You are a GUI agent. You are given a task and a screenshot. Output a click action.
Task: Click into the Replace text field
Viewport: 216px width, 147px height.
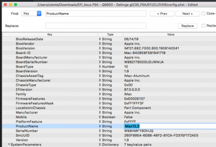click(x=96, y=26)
